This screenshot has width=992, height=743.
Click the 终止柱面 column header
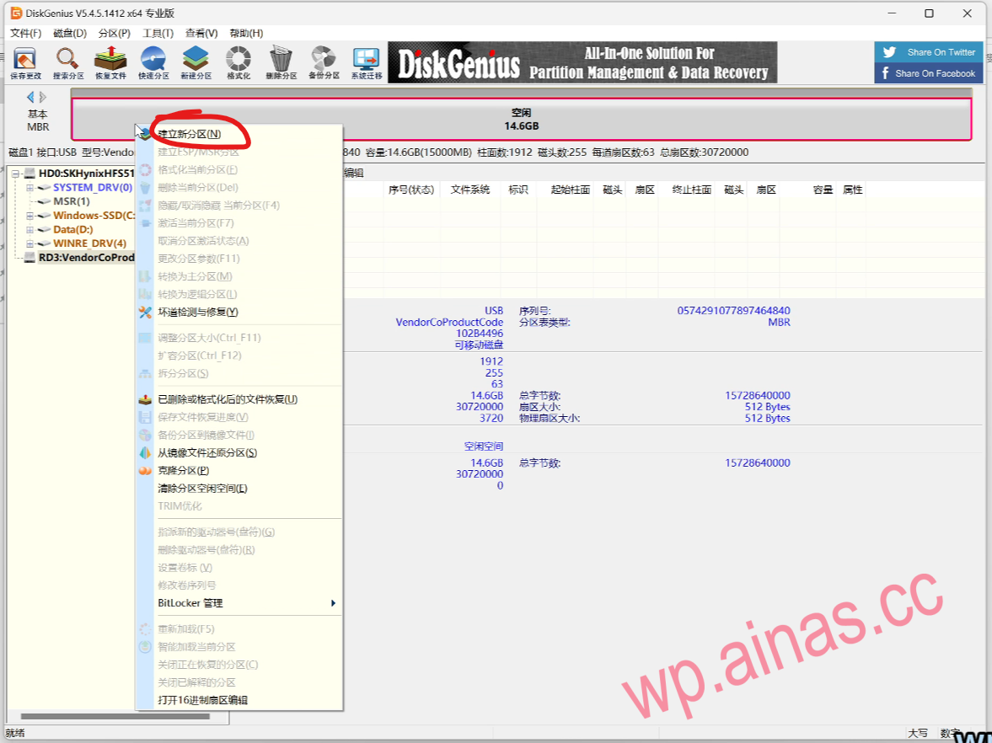[x=691, y=190]
